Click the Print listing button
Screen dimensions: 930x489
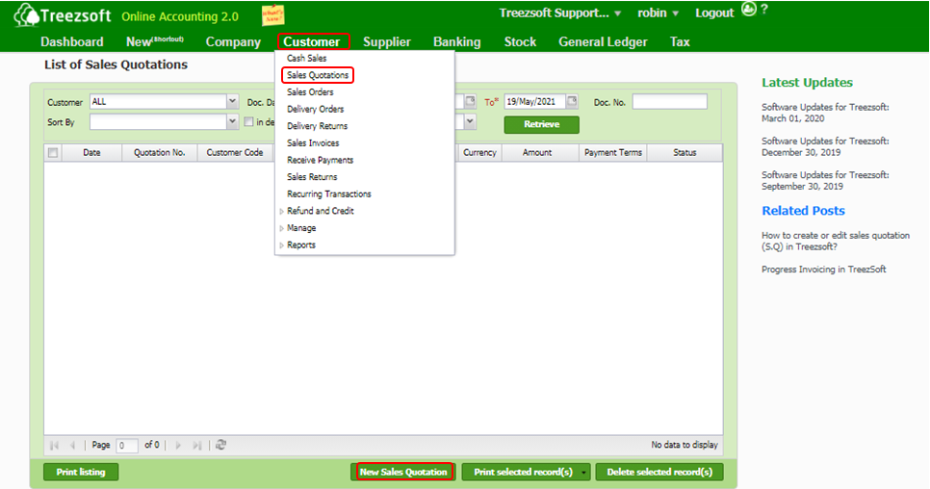click(x=81, y=473)
